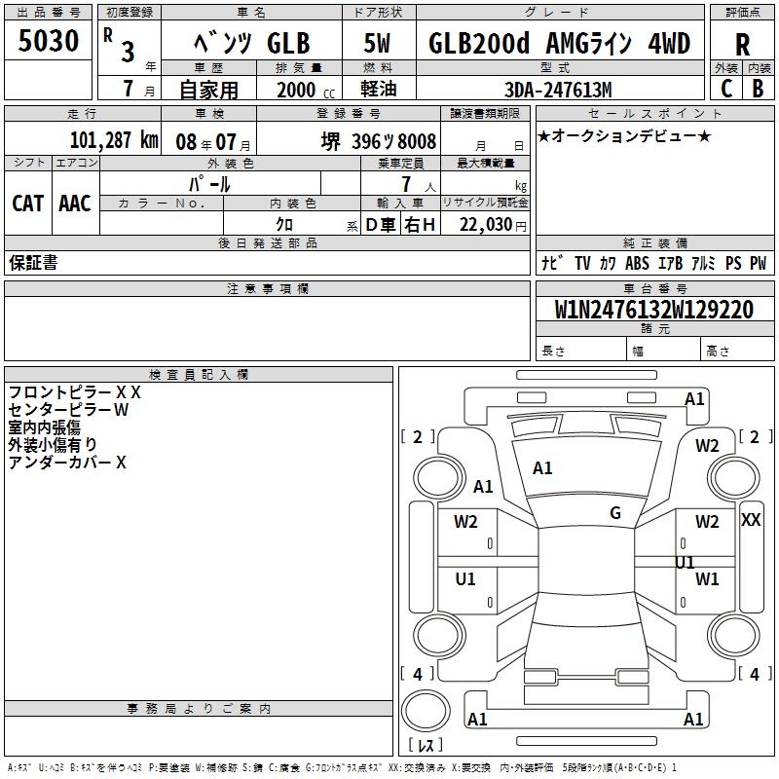Select the exterior color パール

209,184
